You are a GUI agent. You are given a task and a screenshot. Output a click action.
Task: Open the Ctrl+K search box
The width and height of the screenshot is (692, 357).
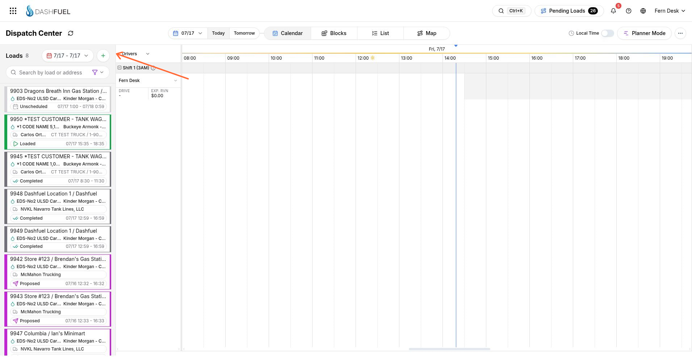pos(511,11)
